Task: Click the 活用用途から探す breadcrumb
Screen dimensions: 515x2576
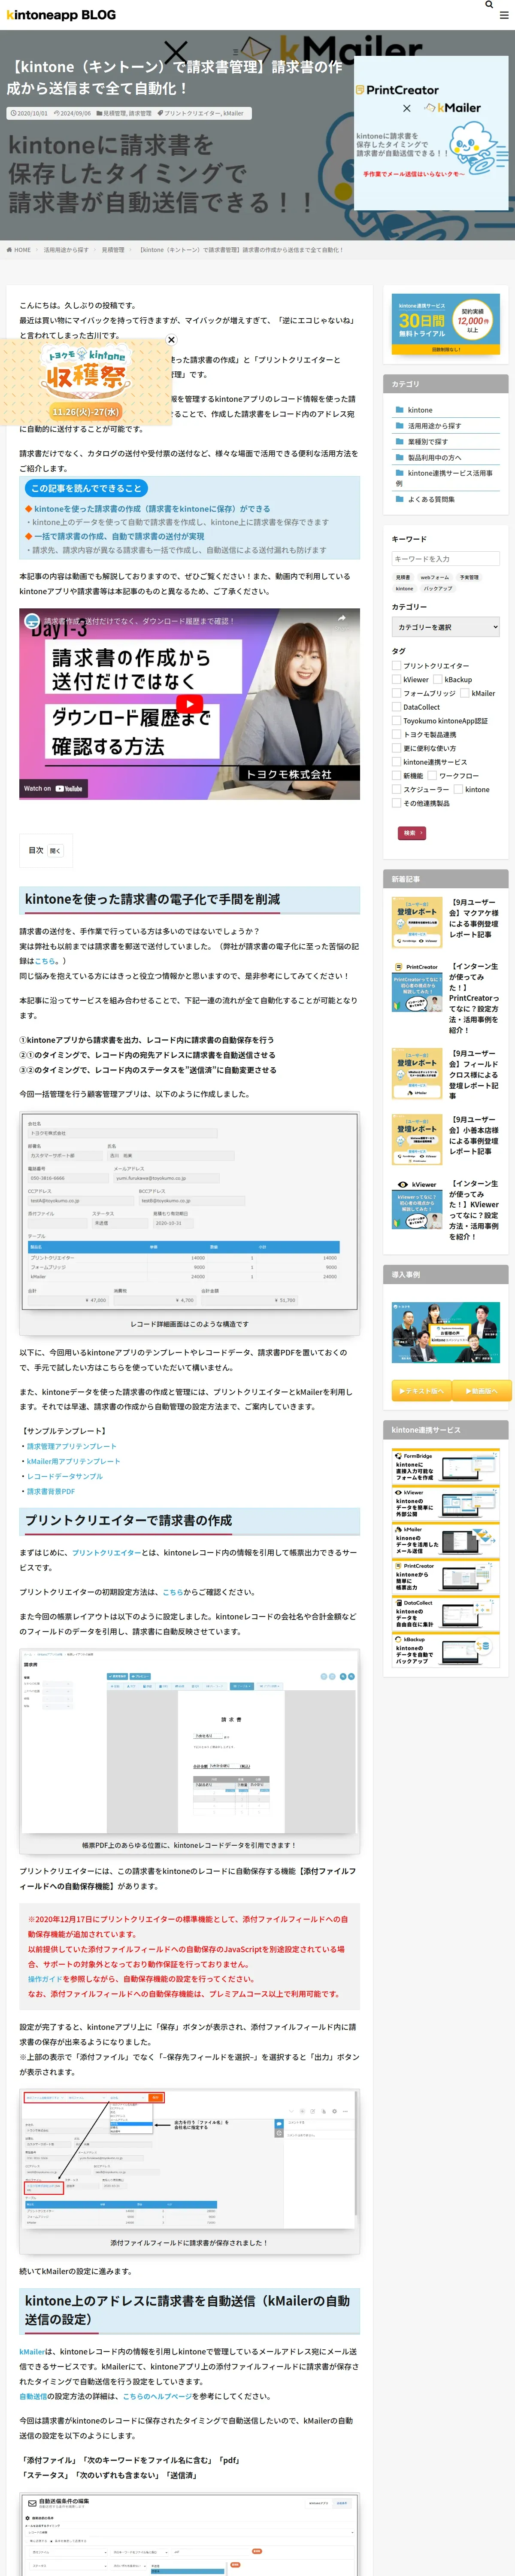Action: 66,250
